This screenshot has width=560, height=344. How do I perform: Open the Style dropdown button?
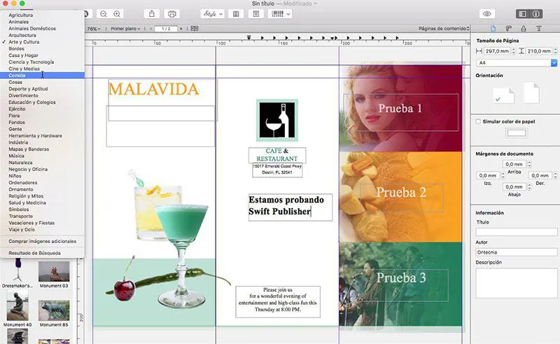pos(212,14)
